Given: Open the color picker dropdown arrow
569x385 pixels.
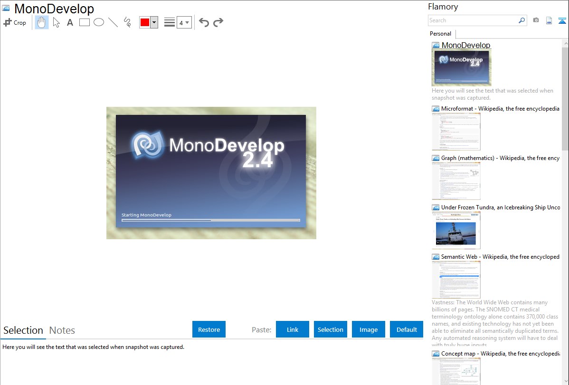Looking at the screenshot, I should (154, 22).
